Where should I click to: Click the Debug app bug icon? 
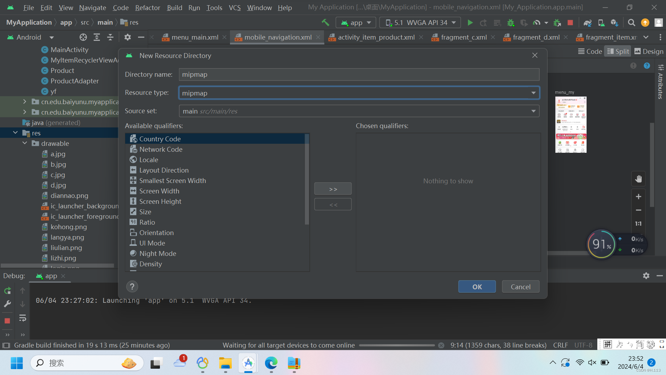tap(511, 23)
